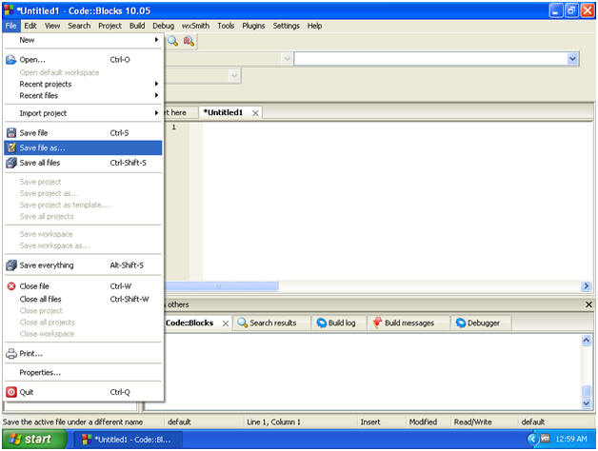Expand the Recent files submenu

coord(84,95)
